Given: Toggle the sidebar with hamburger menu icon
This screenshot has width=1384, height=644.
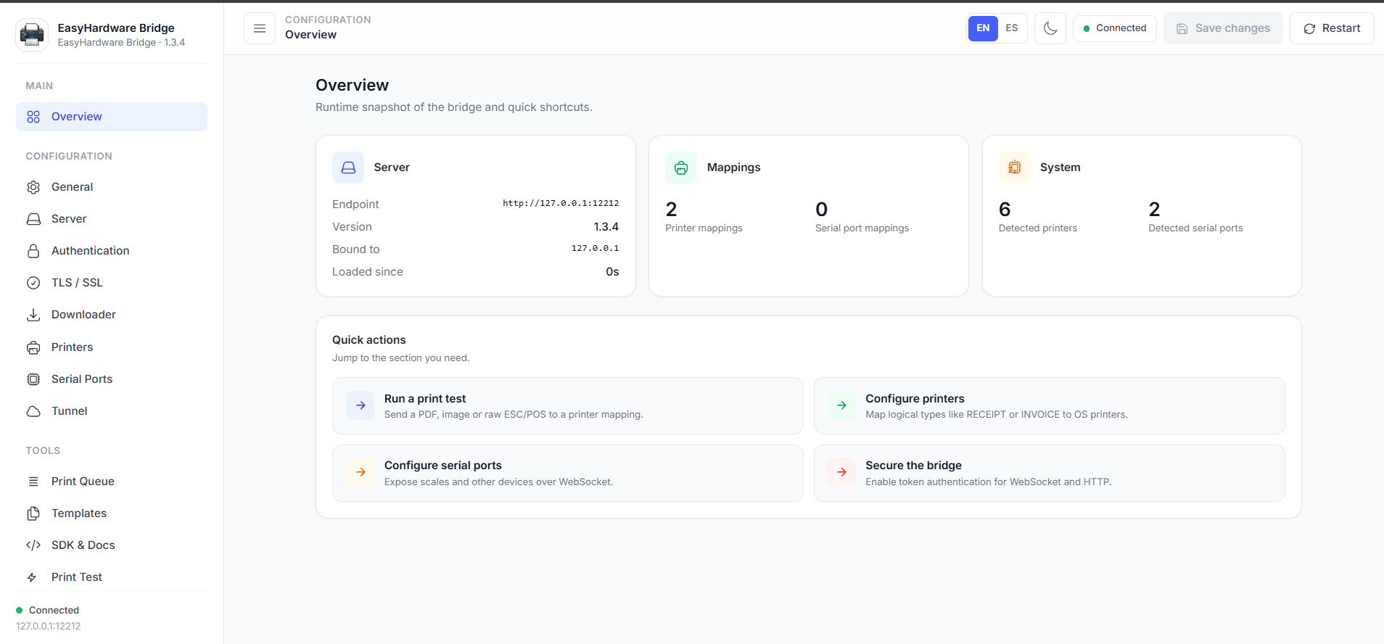Looking at the screenshot, I should click(x=260, y=28).
